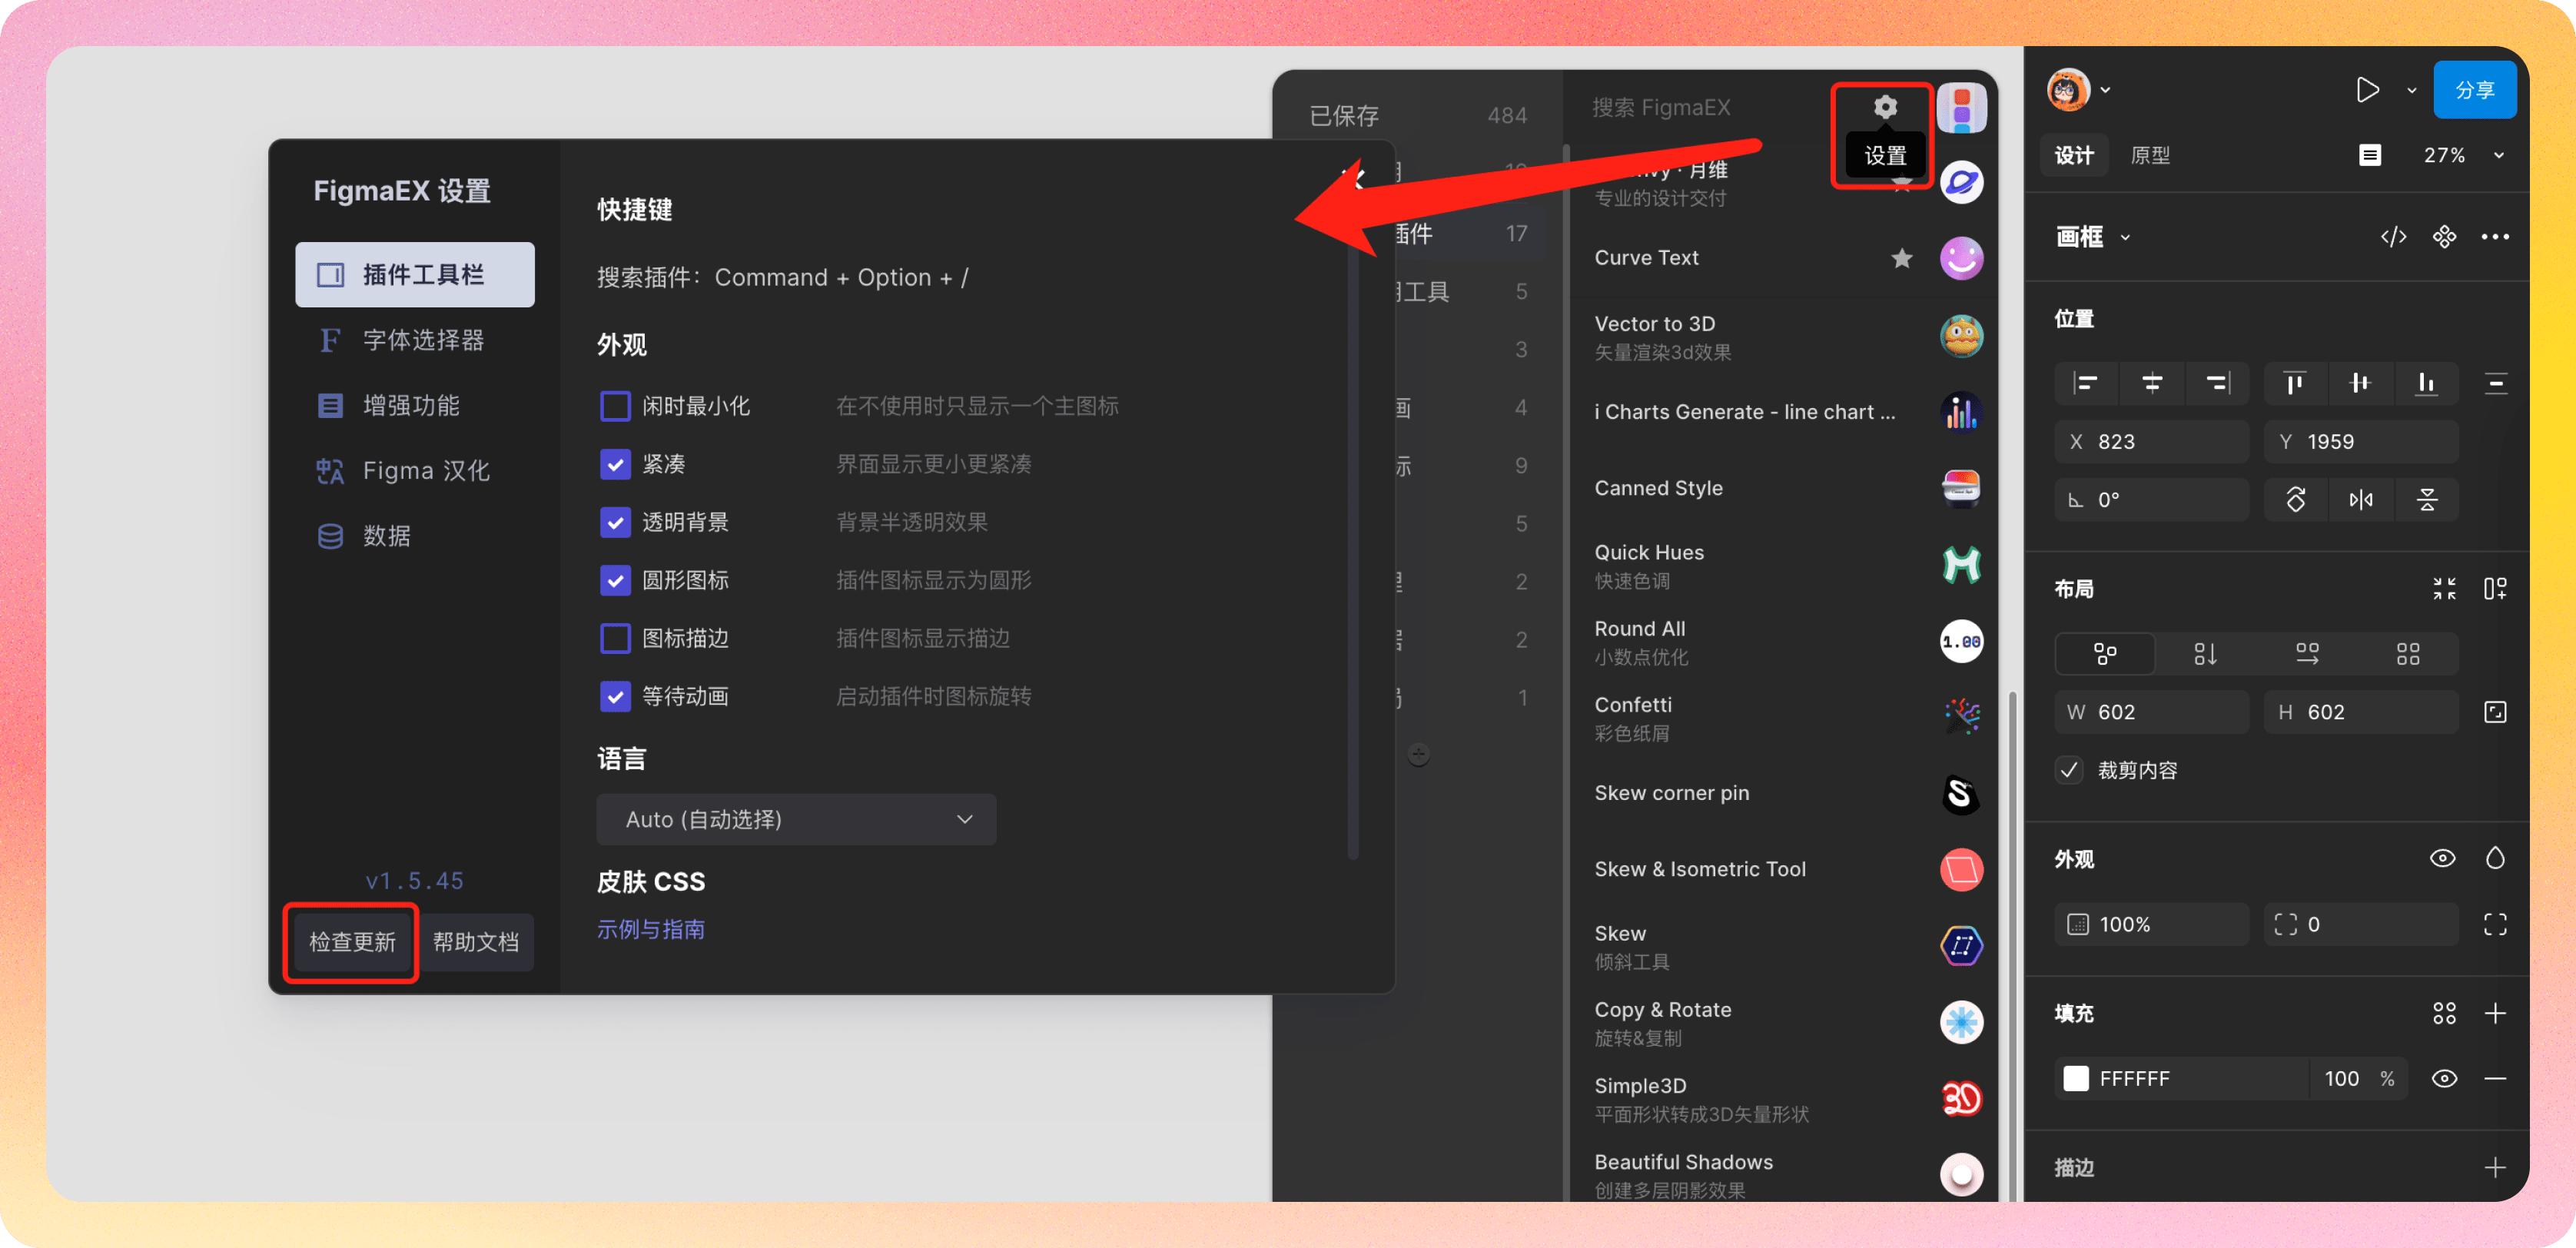Select the 已保存 484 category row
The height and width of the screenshot is (1248, 2576).
point(1418,116)
